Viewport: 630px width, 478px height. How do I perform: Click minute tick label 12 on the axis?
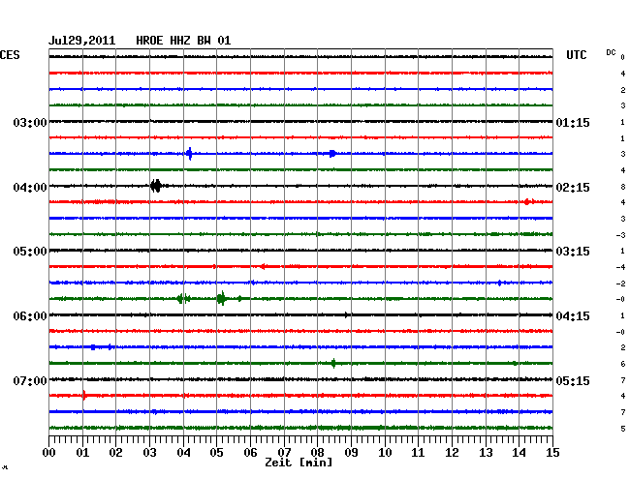[x=452, y=453]
